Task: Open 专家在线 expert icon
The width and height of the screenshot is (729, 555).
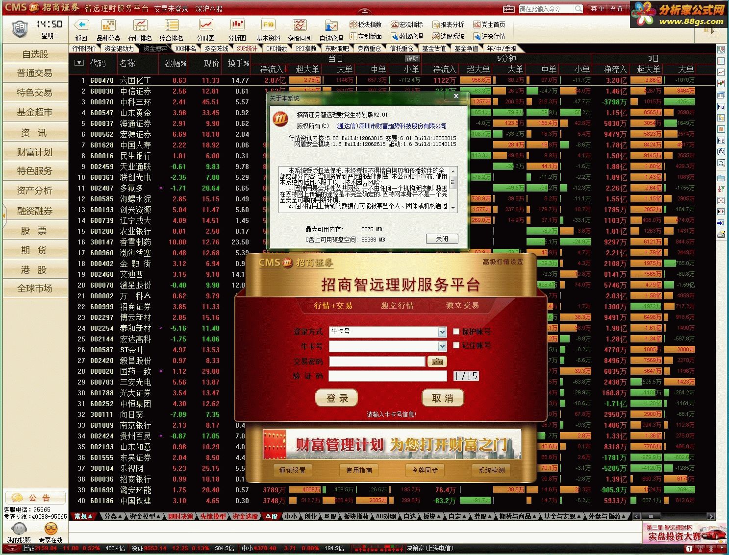Action: [51, 529]
